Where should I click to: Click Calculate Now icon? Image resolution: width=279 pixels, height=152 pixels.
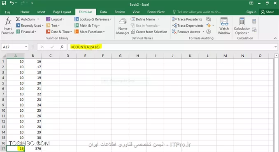tap(254, 21)
